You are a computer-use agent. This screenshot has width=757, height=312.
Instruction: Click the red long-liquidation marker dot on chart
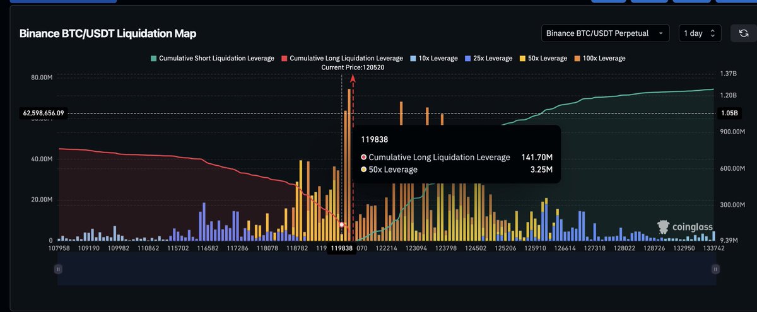click(341, 224)
